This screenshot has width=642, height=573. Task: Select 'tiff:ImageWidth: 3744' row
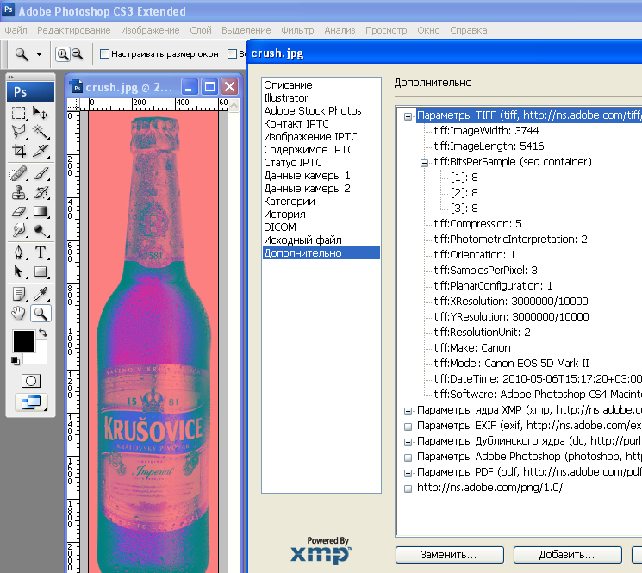(x=486, y=131)
